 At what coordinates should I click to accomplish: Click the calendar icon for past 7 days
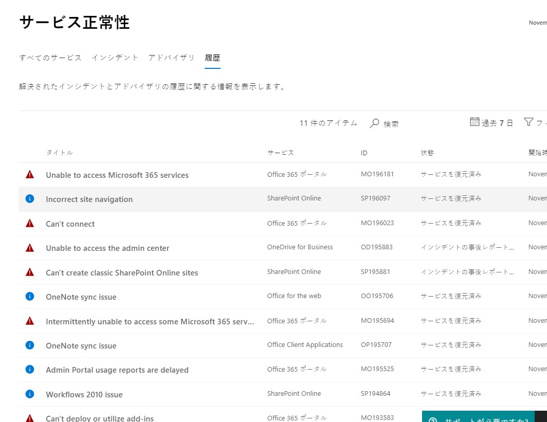tap(475, 122)
